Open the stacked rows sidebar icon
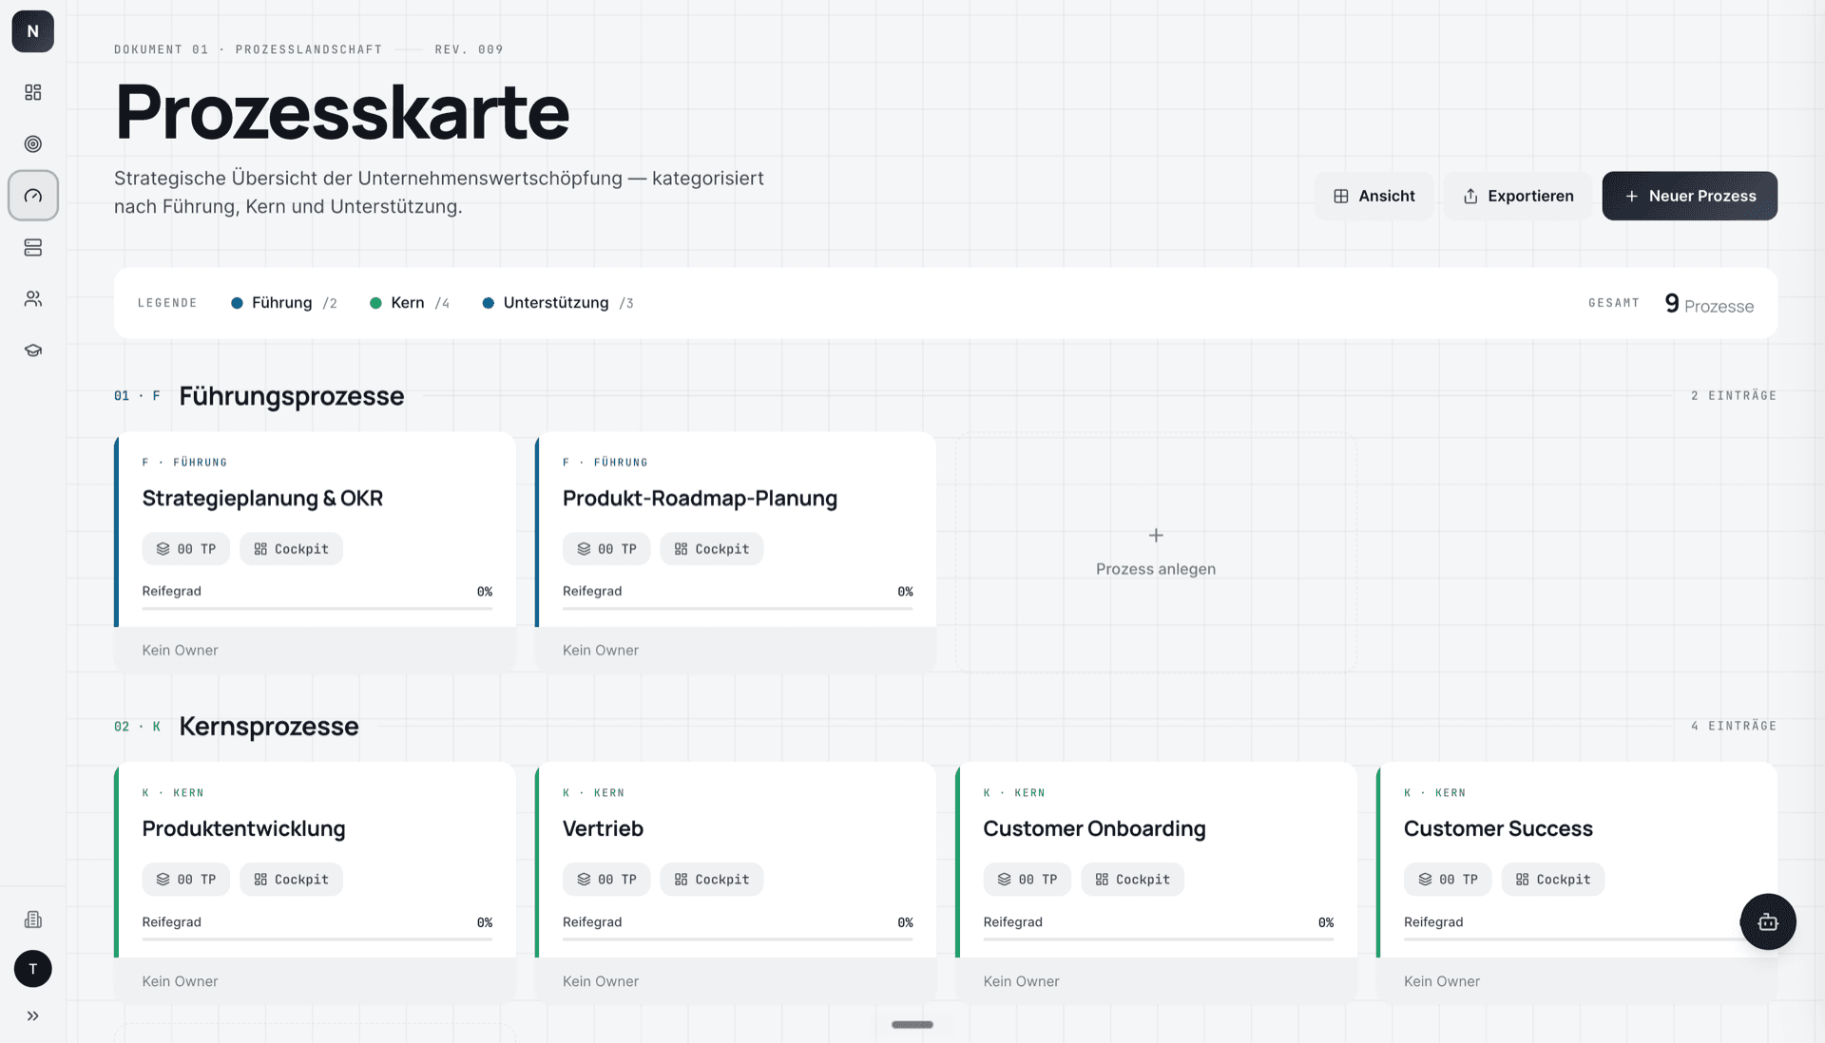The width and height of the screenshot is (1825, 1043). pyautogui.click(x=33, y=248)
